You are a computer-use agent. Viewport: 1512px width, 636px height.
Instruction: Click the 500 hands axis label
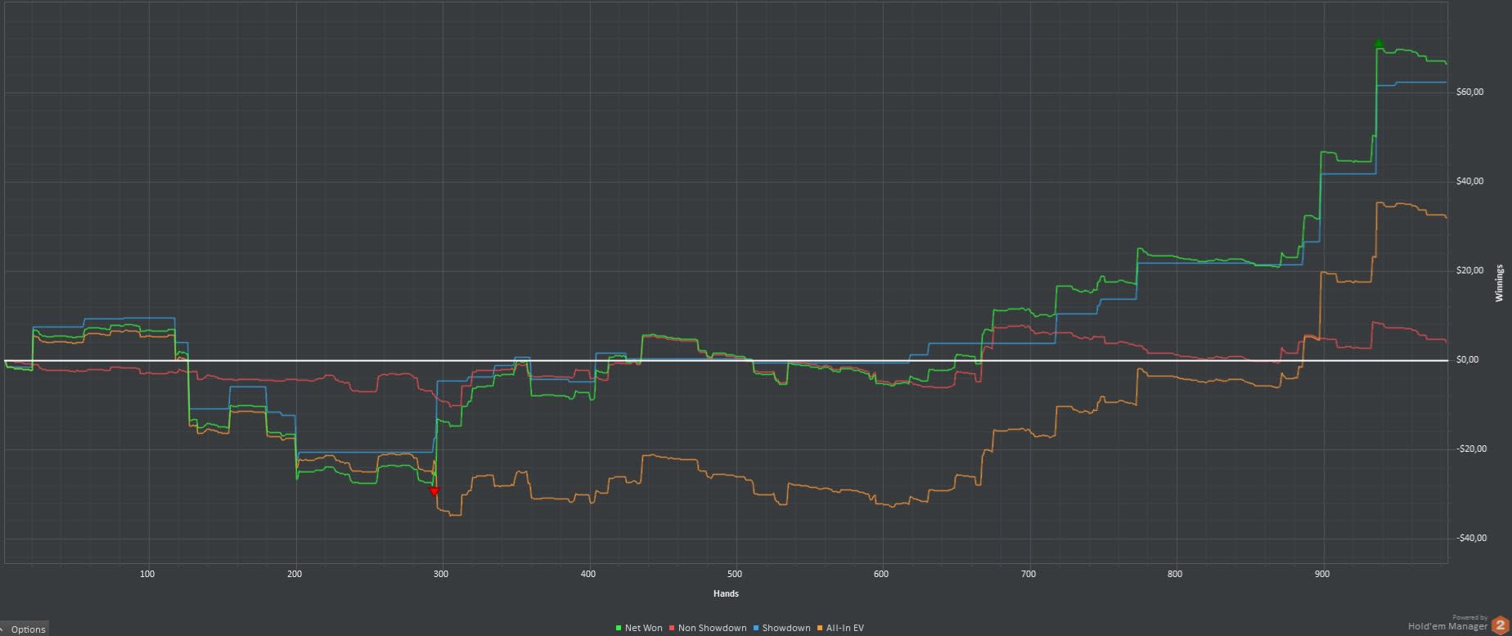click(735, 574)
